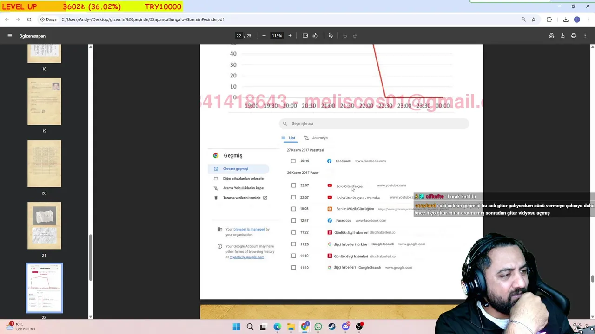Viewport: 595px width, 334px height.
Task: Open the browser extensions puzzle icon
Action: (x=549, y=19)
